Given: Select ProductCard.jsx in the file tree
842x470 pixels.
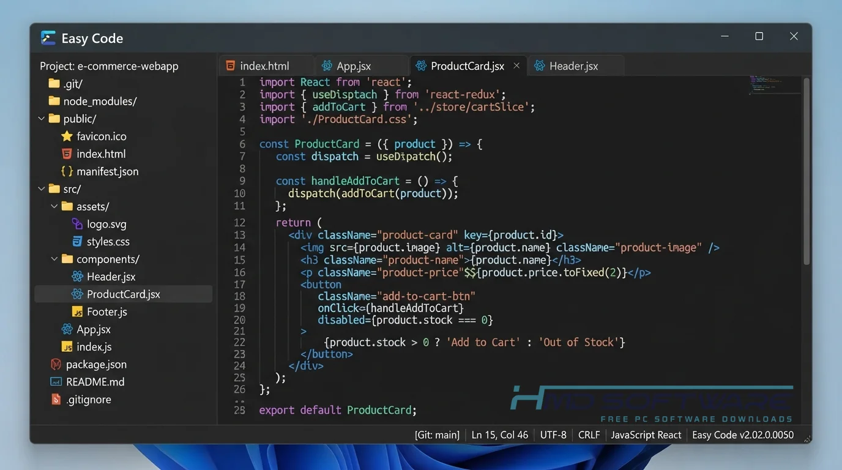Looking at the screenshot, I should 124,294.
